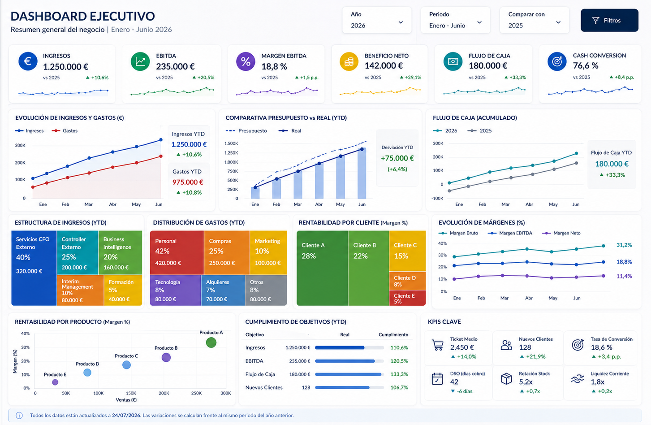The height and width of the screenshot is (425, 651).
Task: Click the euro icon on Ingresos card
Action: coord(28,61)
